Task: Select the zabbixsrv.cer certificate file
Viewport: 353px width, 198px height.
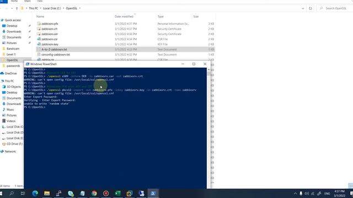Action: [50, 34]
